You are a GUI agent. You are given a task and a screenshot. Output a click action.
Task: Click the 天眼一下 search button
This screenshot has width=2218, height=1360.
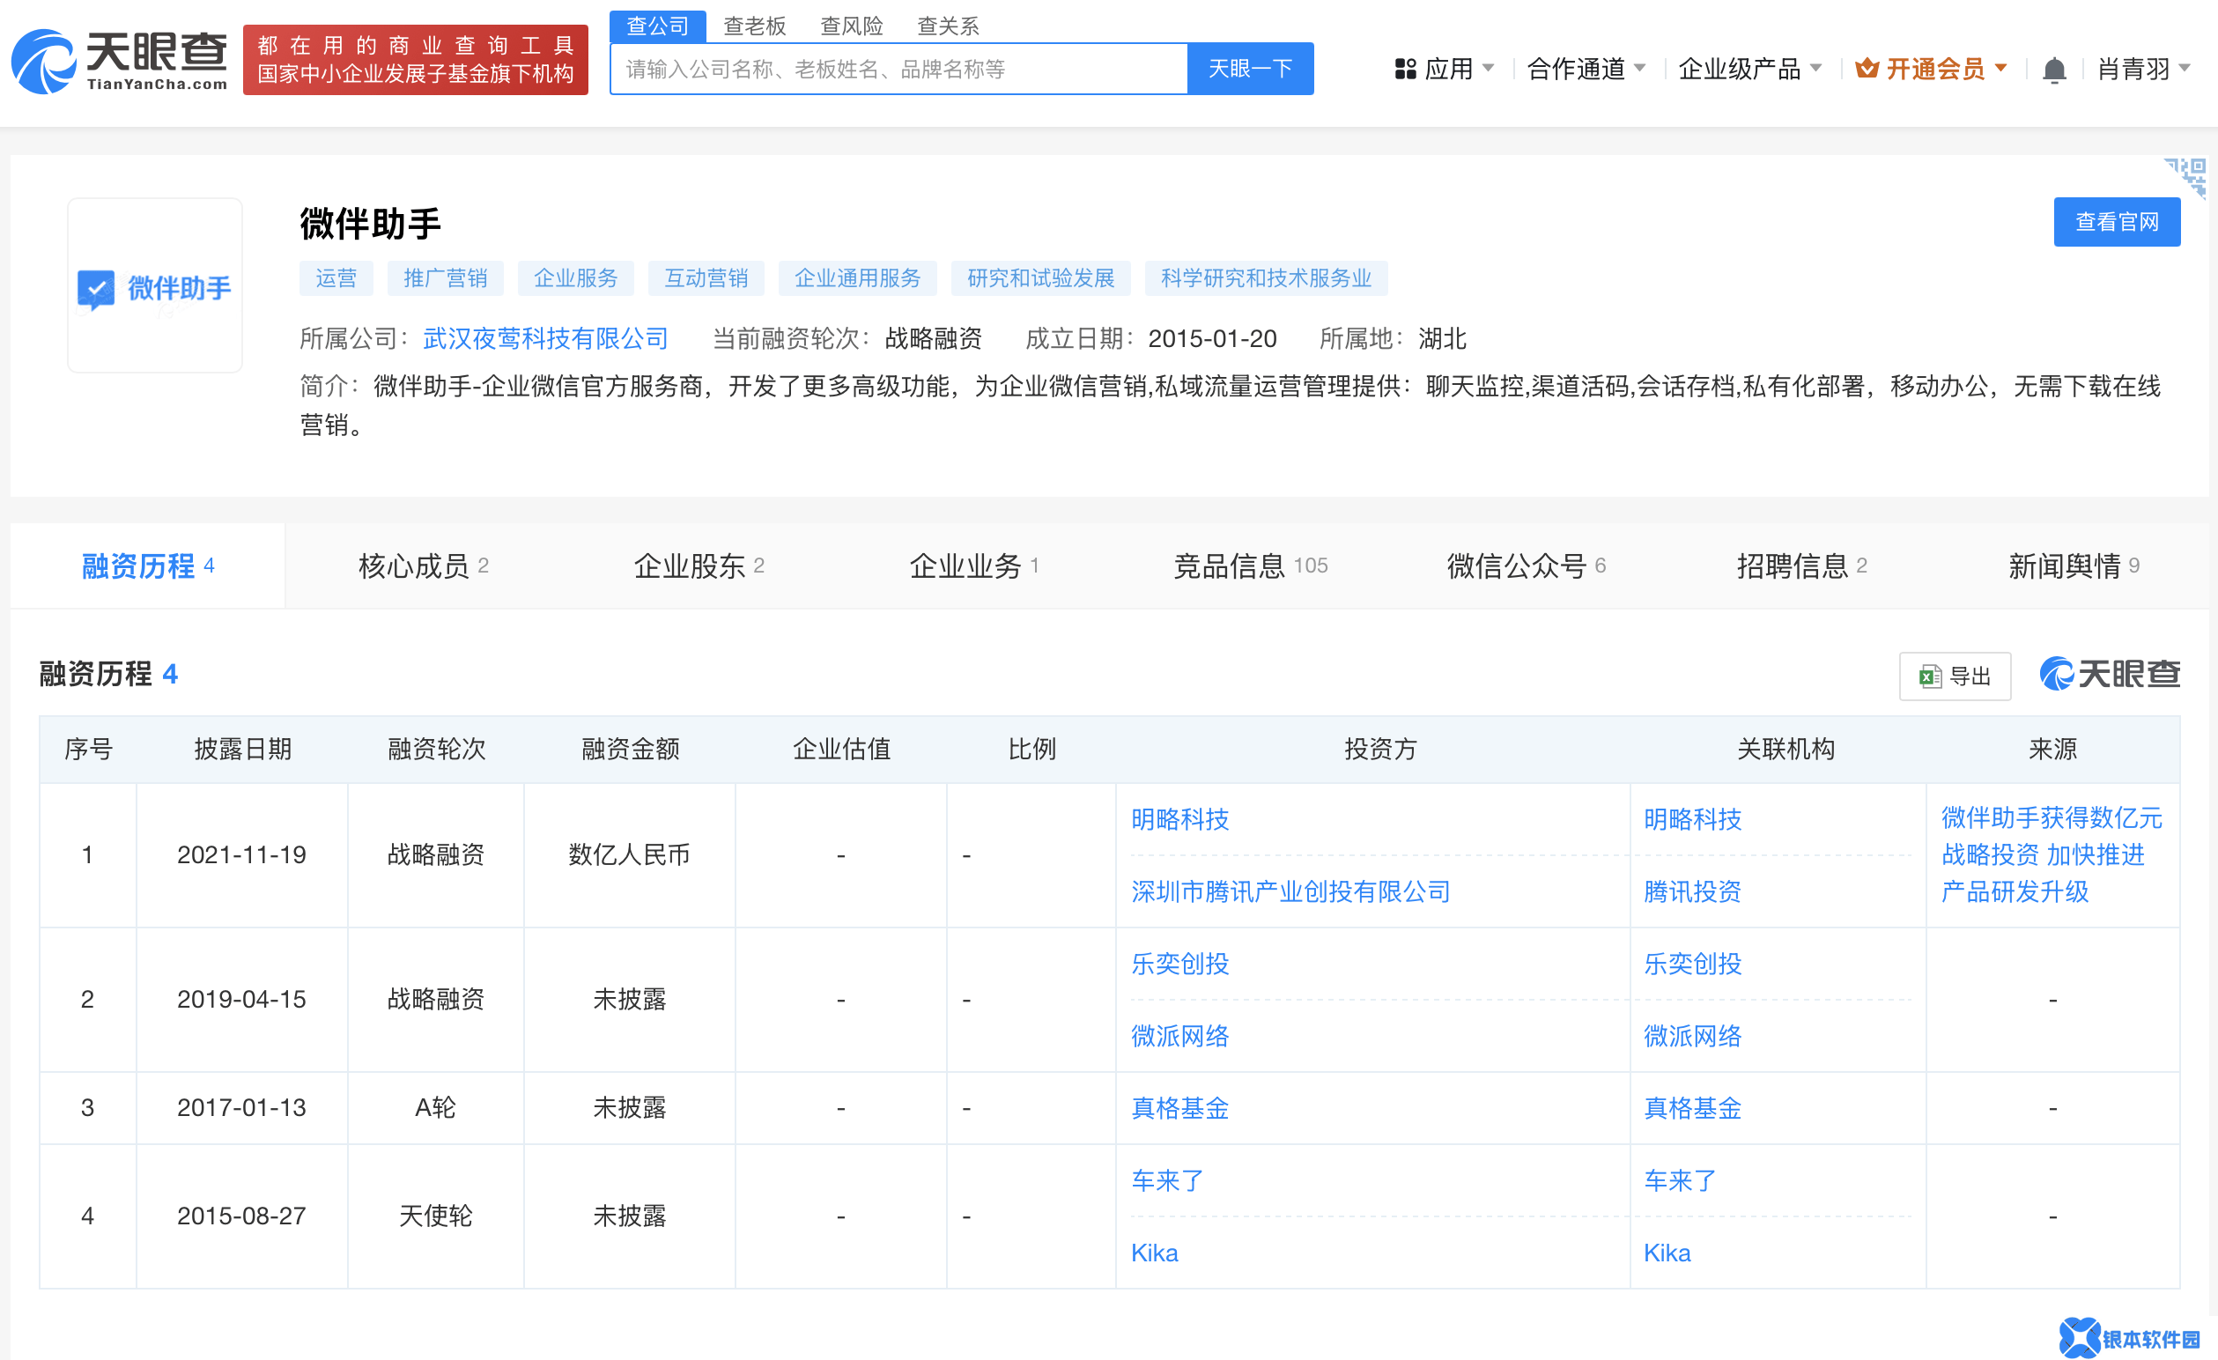(x=1249, y=69)
